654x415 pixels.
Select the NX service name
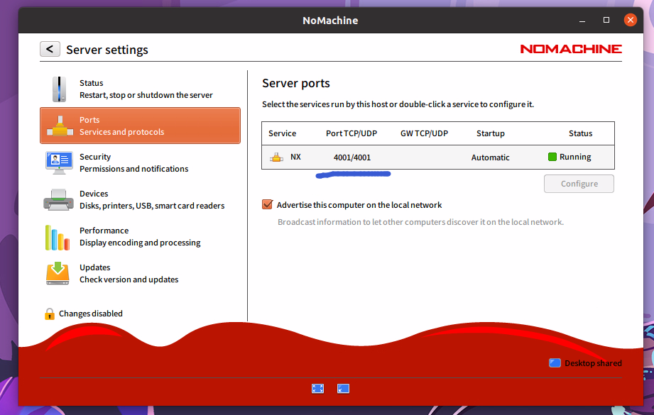[x=295, y=157]
